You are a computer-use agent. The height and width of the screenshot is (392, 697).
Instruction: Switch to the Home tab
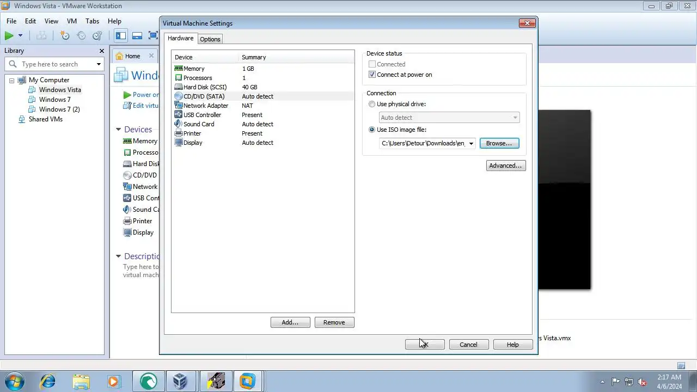[132, 56]
